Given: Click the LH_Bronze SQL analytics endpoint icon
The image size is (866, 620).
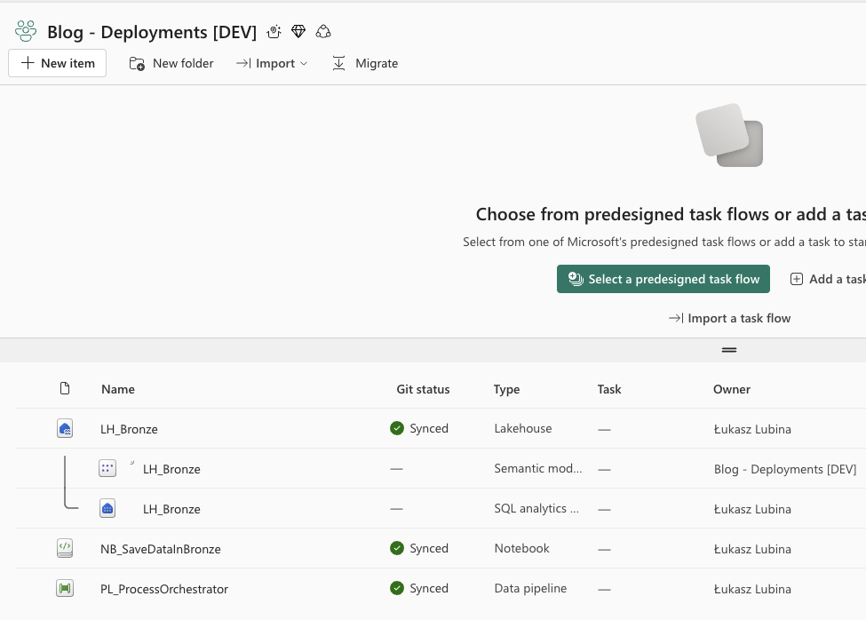Looking at the screenshot, I should point(107,509).
